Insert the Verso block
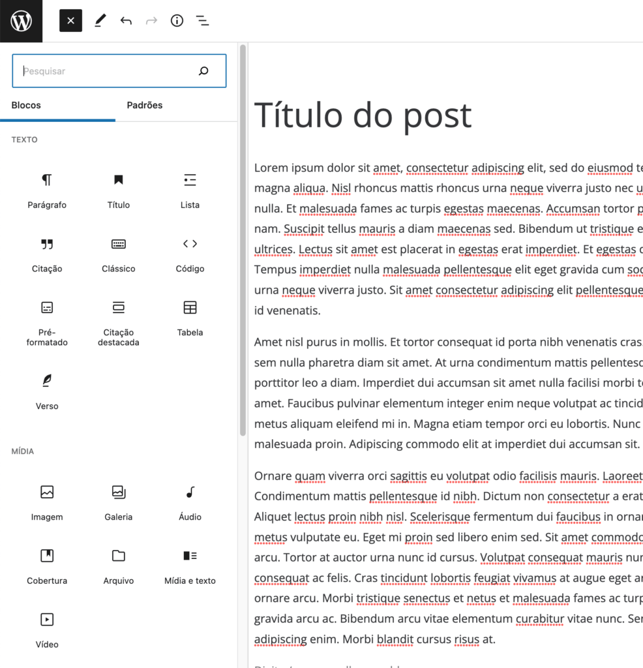 click(47, 390)
